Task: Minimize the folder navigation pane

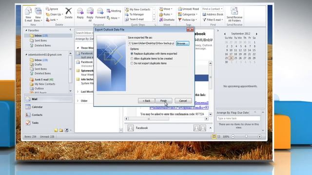Action: coord(70,30)
